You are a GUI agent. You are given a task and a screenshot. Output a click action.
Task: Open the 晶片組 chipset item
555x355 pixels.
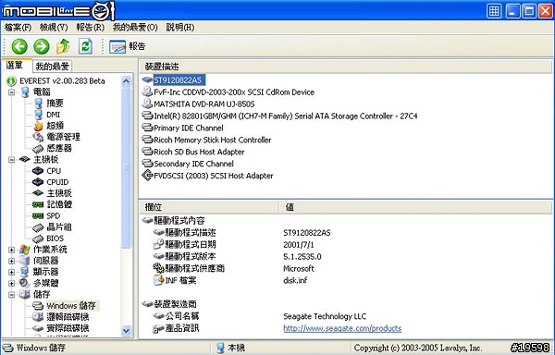pyautogui.click(x=59, y=227)
